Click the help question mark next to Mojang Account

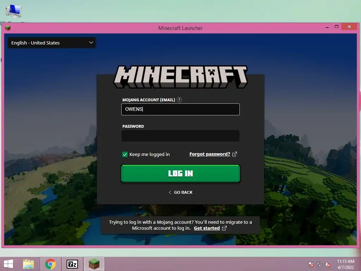[179, 100]
